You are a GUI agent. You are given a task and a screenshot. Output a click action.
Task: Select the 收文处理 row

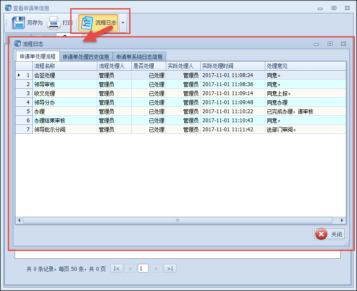pos(181,93)
